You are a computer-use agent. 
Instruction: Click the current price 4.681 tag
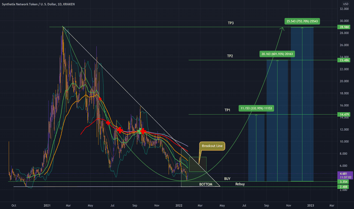[345, 175]
